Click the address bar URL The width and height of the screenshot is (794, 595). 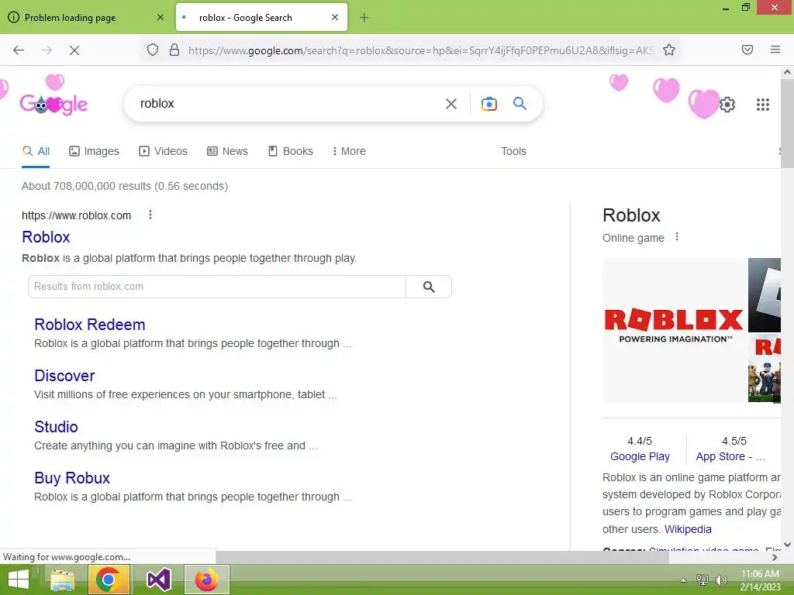(x=421, y=50)
